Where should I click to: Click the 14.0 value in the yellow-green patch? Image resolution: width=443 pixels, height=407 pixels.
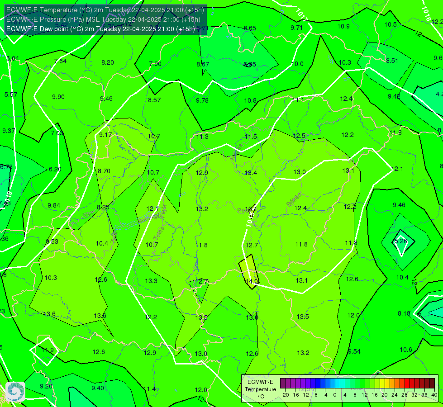pyautogui.click(x=252, y=281)
